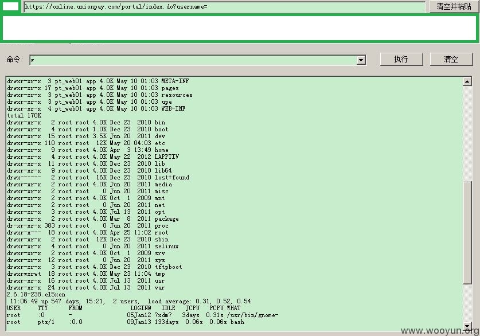This screenshot has height=336, width=480.
Task: Click the 'tmp' directory row
Action: [86, 274]
